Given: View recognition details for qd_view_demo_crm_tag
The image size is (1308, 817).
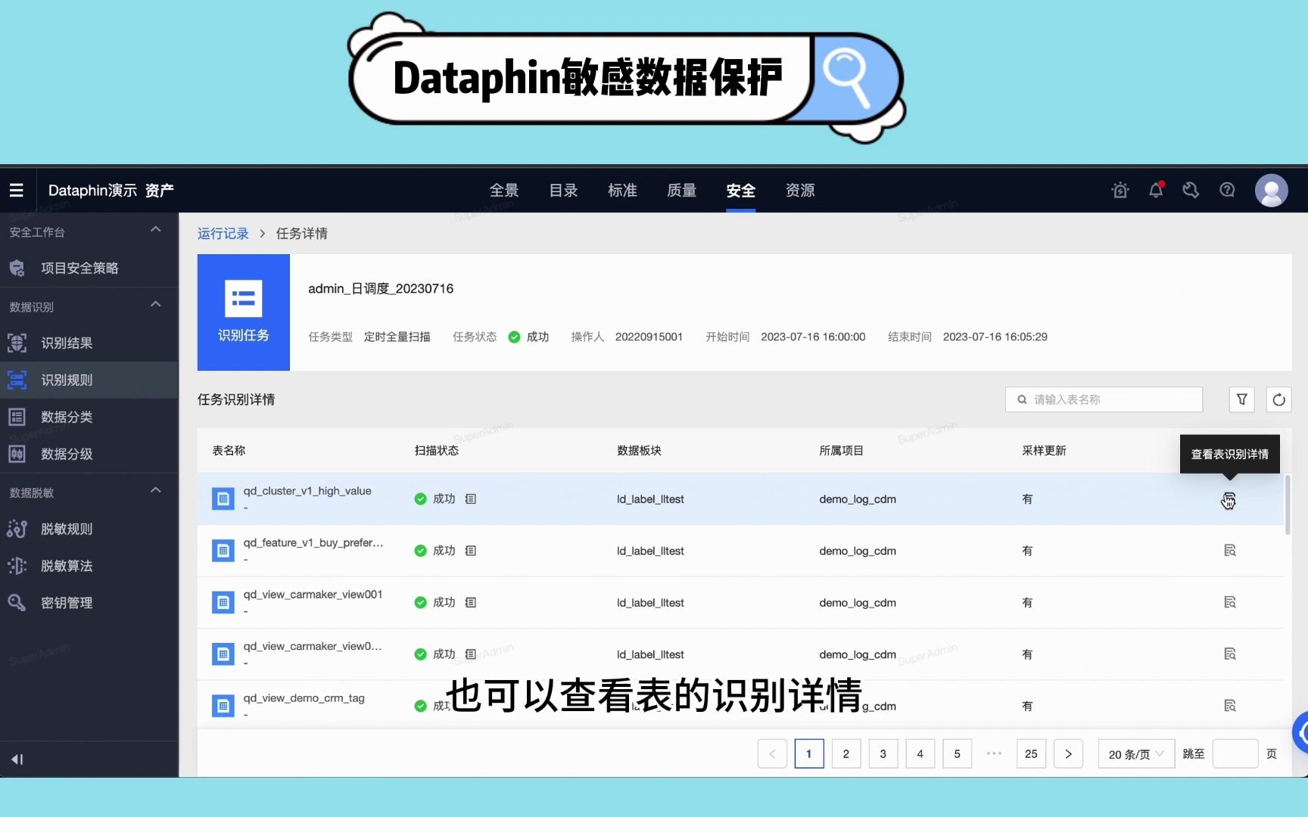Looking at the screenshot, I should 1230,706.
